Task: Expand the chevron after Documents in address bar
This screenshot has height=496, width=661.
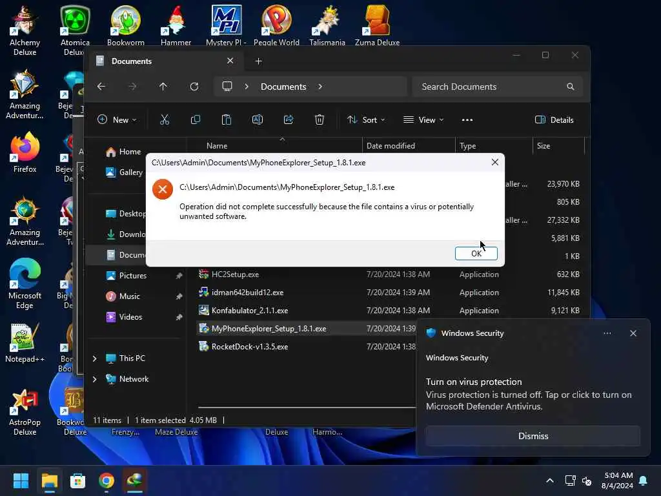Action: [x=320, y=87]
